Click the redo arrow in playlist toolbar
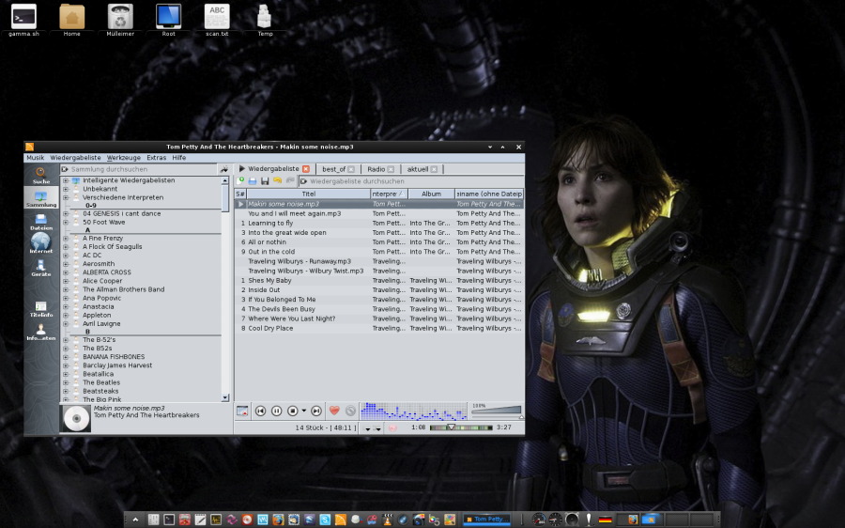 [290, 181]
